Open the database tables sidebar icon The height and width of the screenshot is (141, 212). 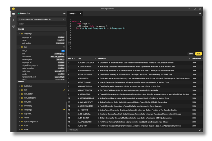[13, 14]
